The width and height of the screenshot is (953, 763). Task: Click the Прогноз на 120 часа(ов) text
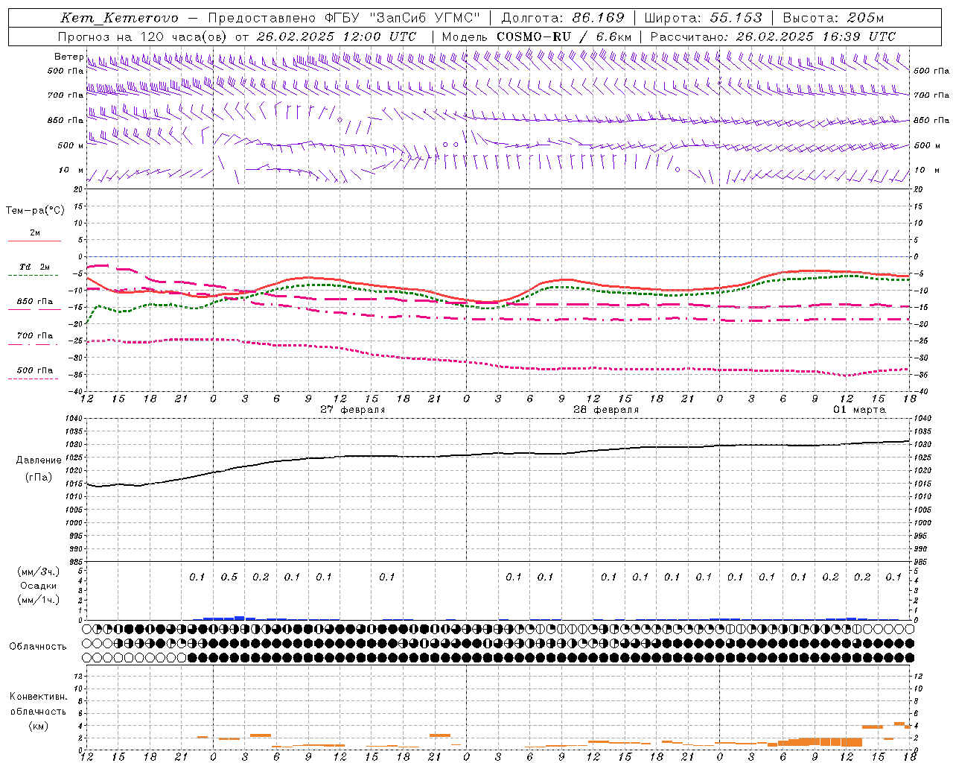[143, 37]
